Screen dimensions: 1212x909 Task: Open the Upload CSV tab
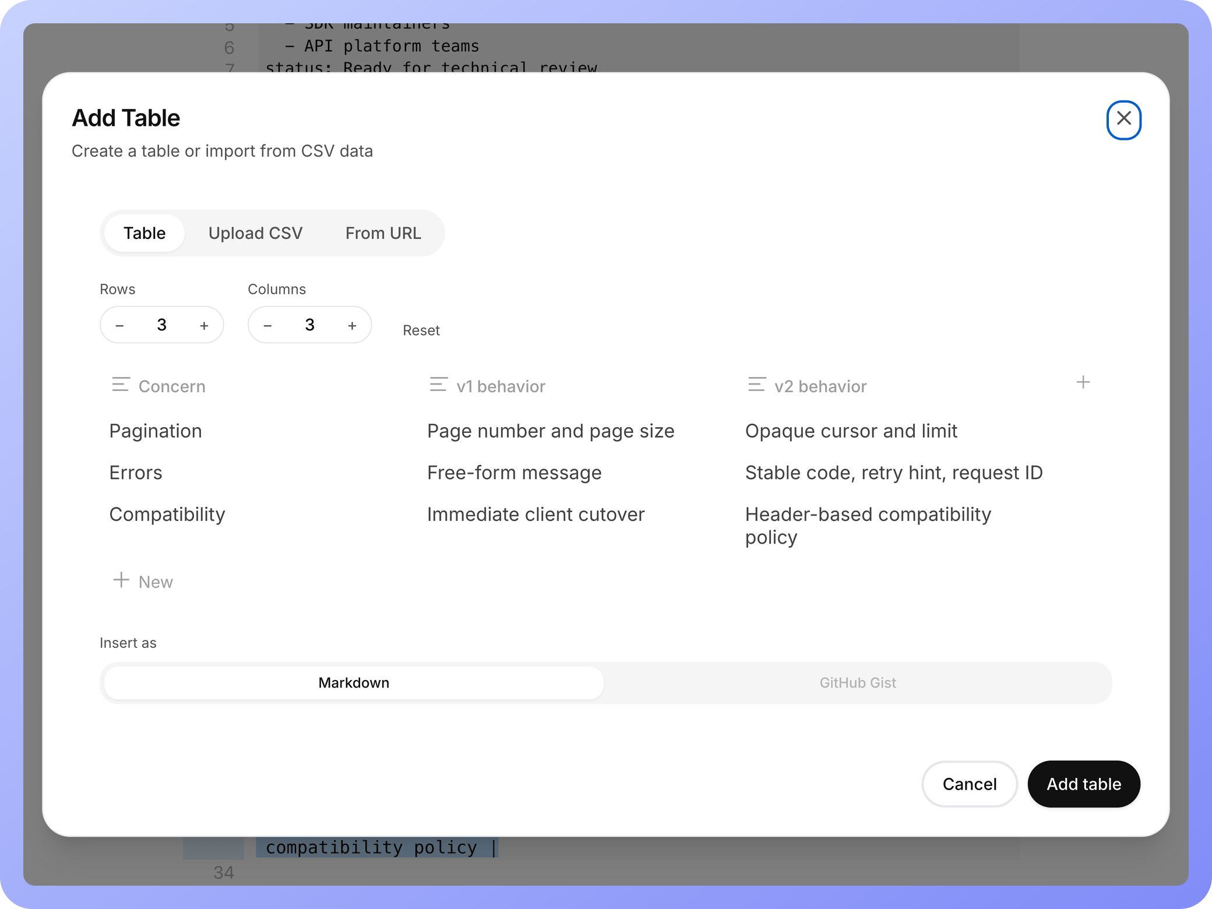click(255, 233)
